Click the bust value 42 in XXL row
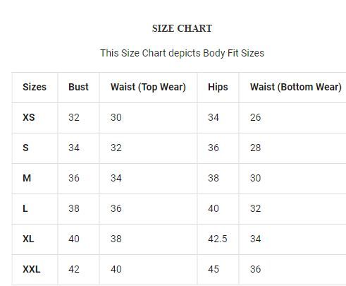 pos(74,269)
